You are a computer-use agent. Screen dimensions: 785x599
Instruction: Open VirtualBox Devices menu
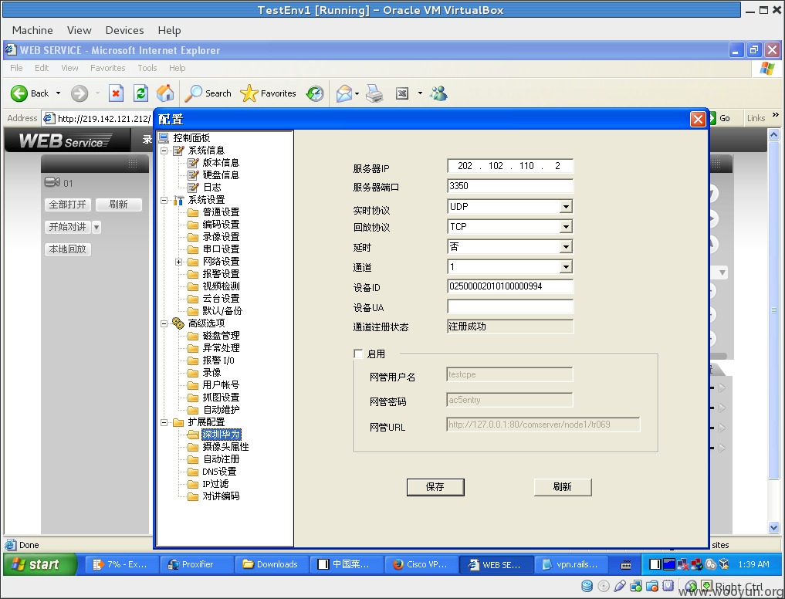coord(125,30)
